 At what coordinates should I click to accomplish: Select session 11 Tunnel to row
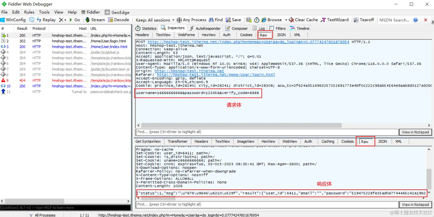[66, 92]
